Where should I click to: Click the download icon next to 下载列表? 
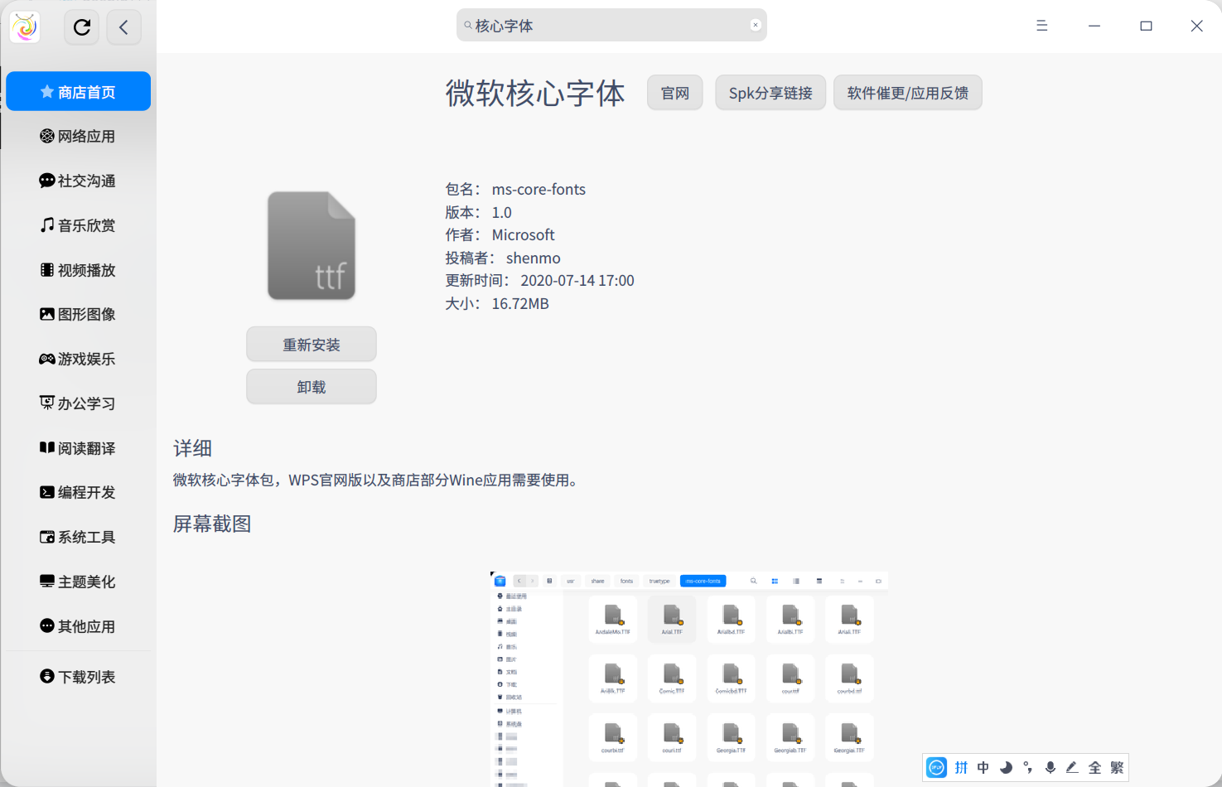click(46, 676)
